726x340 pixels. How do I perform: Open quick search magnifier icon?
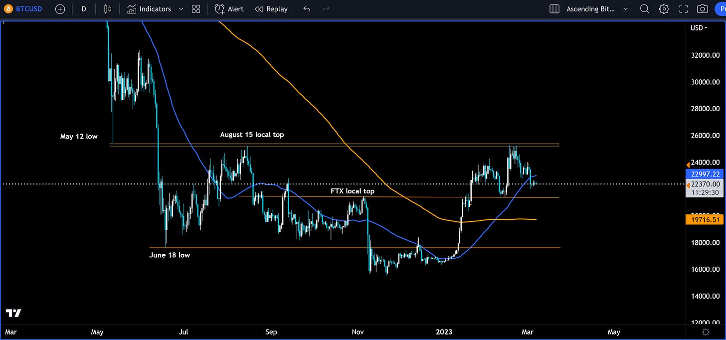(644, 9)
